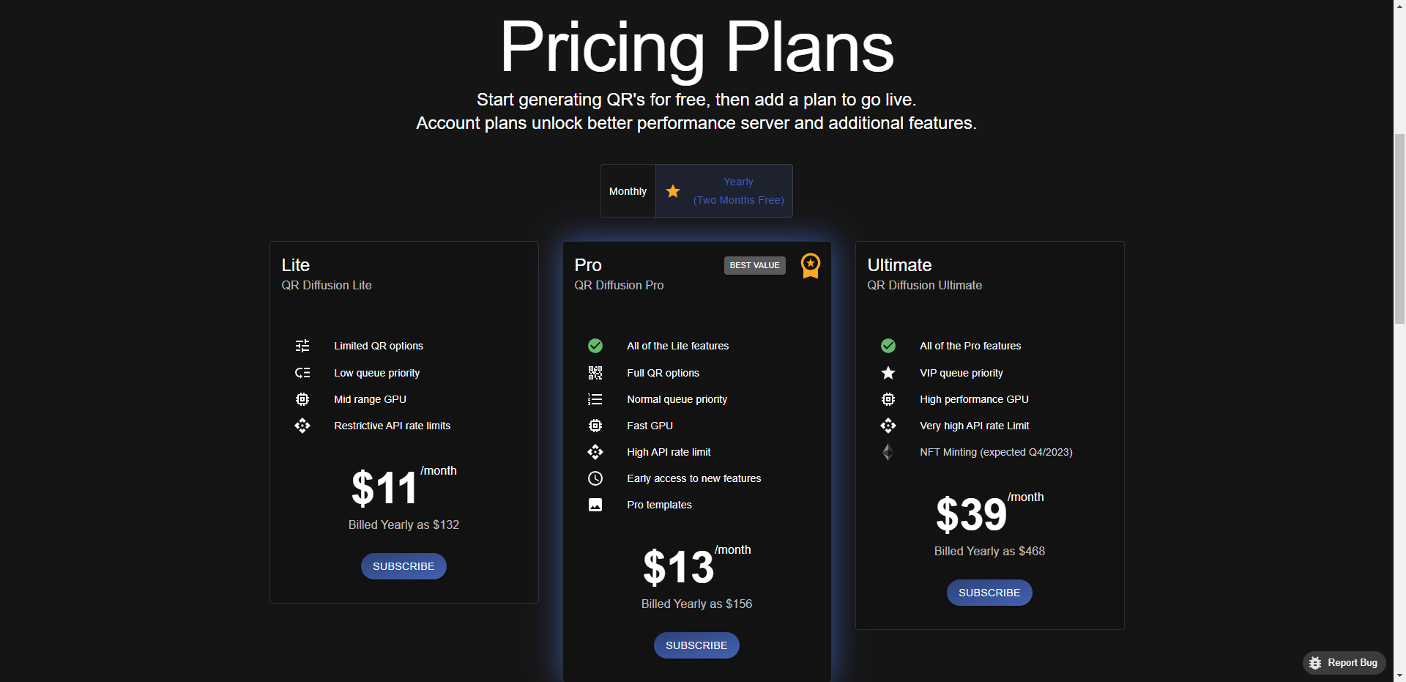The height and width of the screenshot is (682, 1406).
Task: Subscribe to the Pro plan
Action: tap(696, 645)
